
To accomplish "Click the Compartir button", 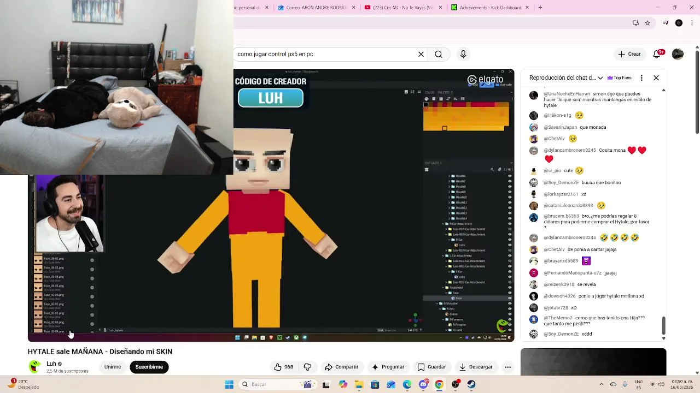I will (342, 367).
